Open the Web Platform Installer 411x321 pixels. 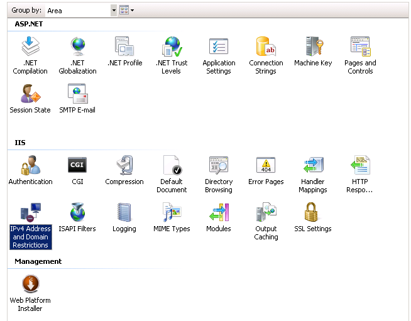(30, 293)
